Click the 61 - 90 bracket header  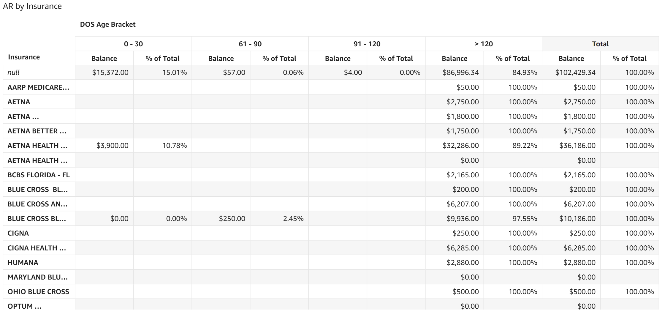(250, 44)
